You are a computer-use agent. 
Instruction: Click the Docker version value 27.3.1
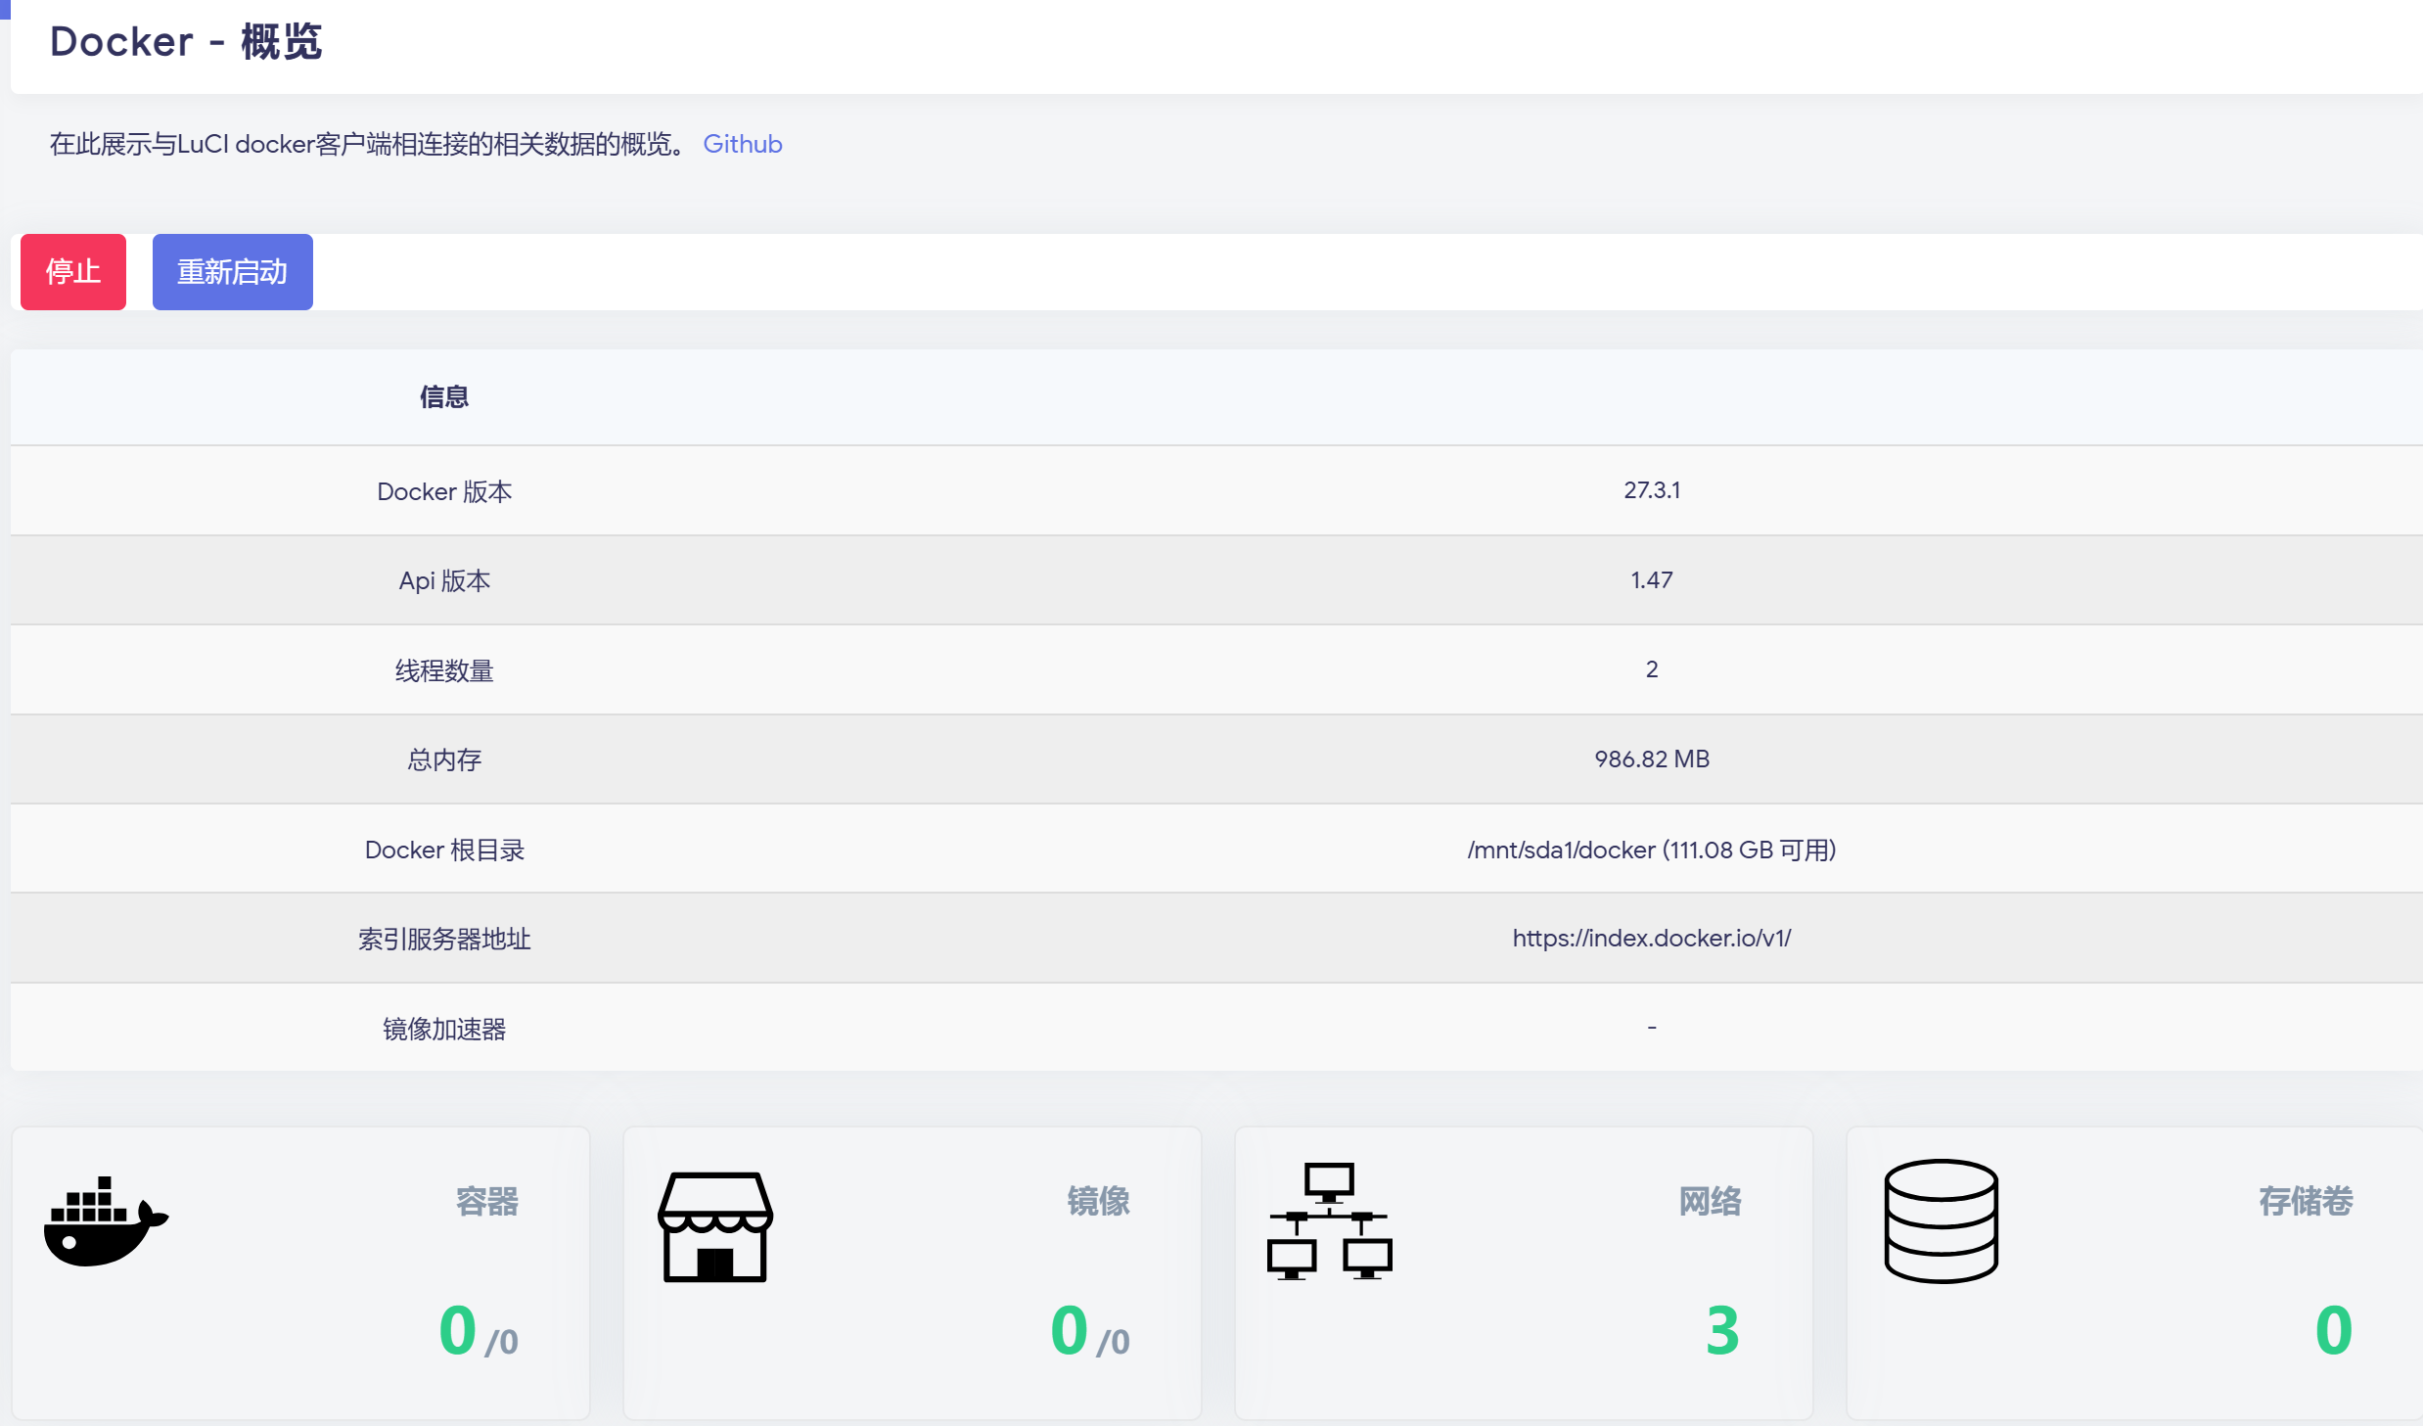pos(1651,490)
